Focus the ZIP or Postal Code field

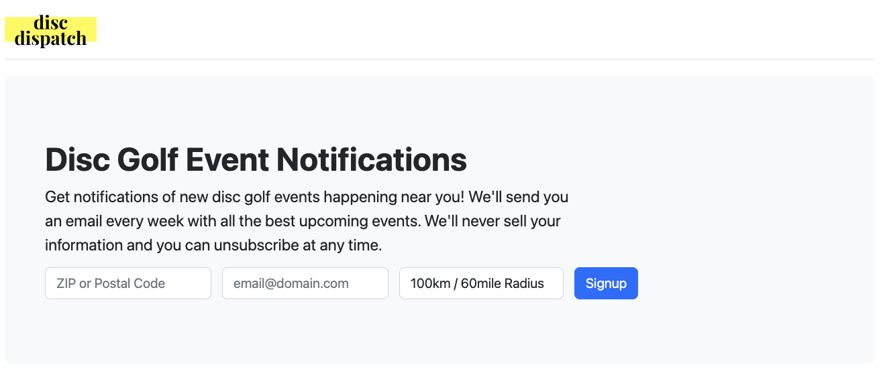point(127,283)
